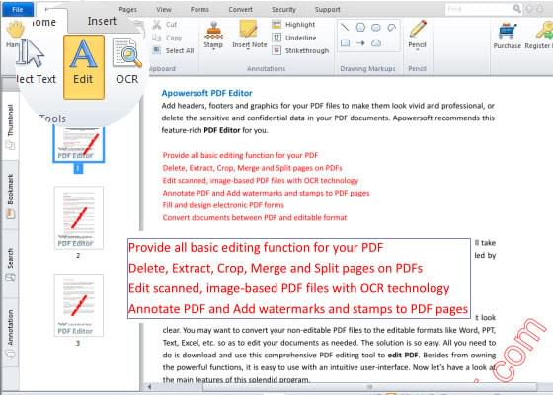Insert a sticky note annotation

tap(249, 35)
